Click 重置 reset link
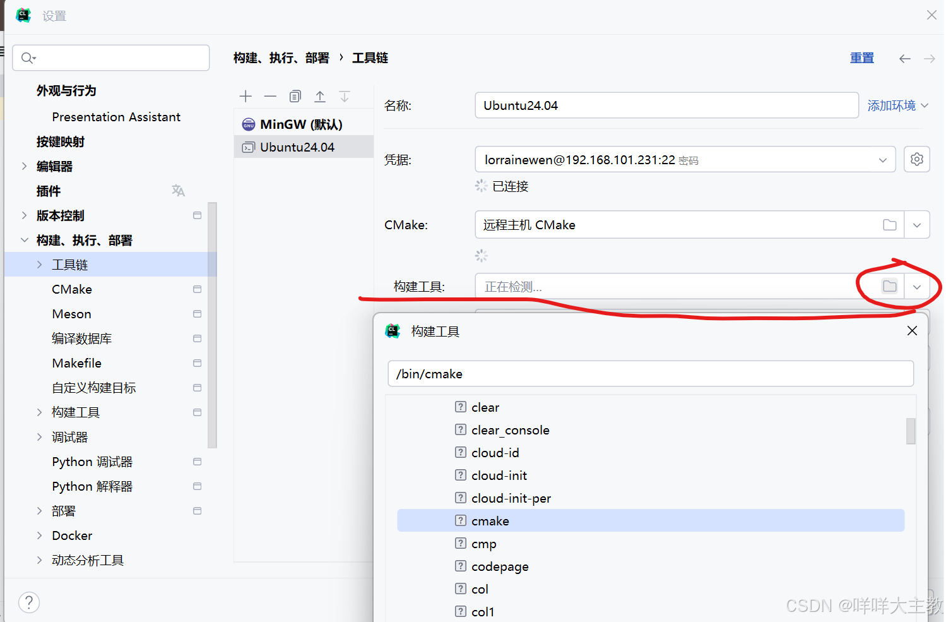The width and height of the screenshot is (946, 622). pos(862,58)
